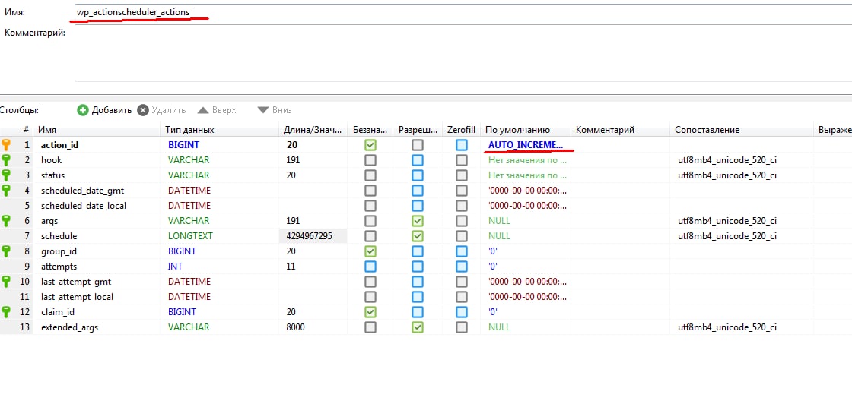Image resolution: width=852 pixels, height=407 pixels.
Task: Open collation of hook column
Action: [727, 160]
